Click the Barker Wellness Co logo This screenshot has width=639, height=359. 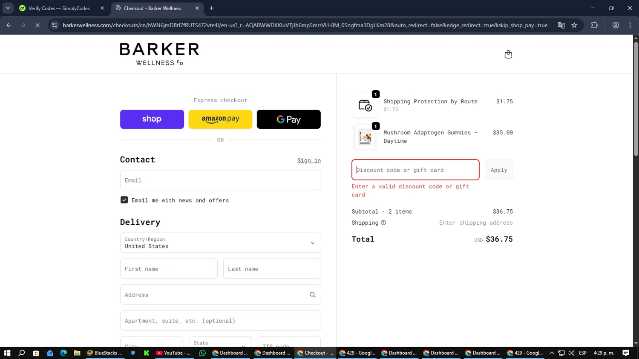(159, 54)
